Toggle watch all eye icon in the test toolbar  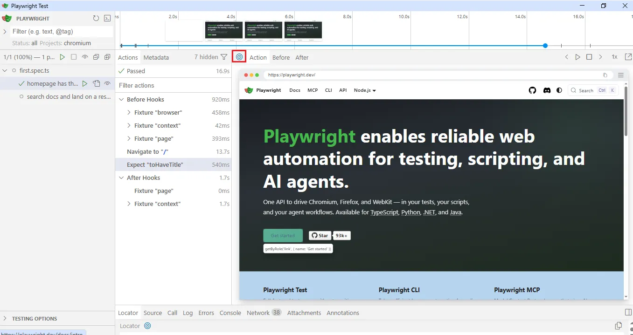click(85, 57)
